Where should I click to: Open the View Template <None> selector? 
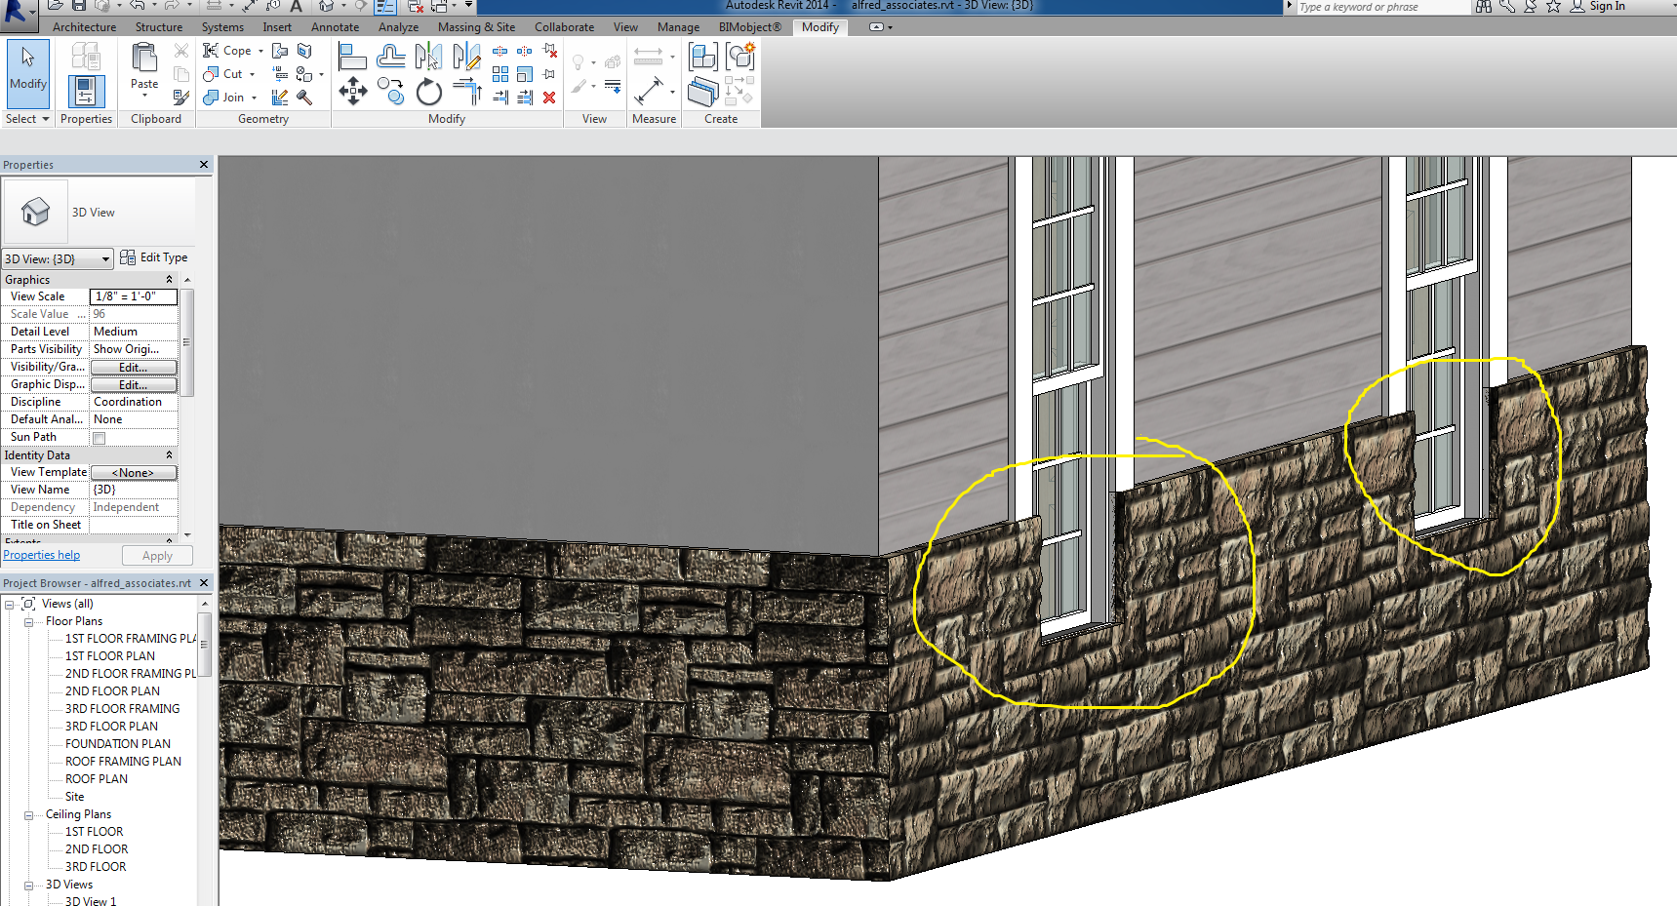click(134, 472)
